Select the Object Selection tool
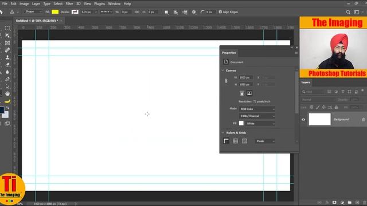 point(7,35)
